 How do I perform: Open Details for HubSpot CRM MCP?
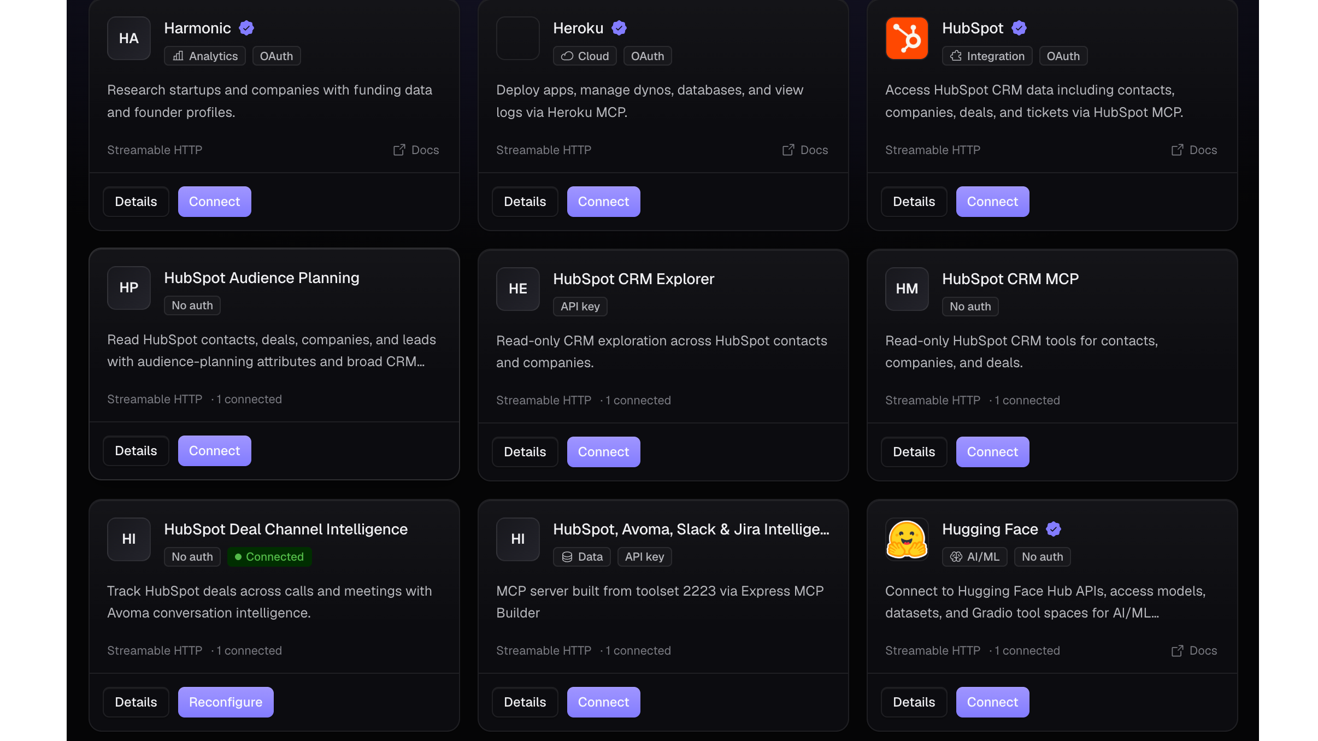pyautogui.click(x=914, y=452)
